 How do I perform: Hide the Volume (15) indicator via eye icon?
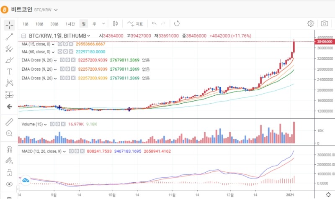[53, 124]
